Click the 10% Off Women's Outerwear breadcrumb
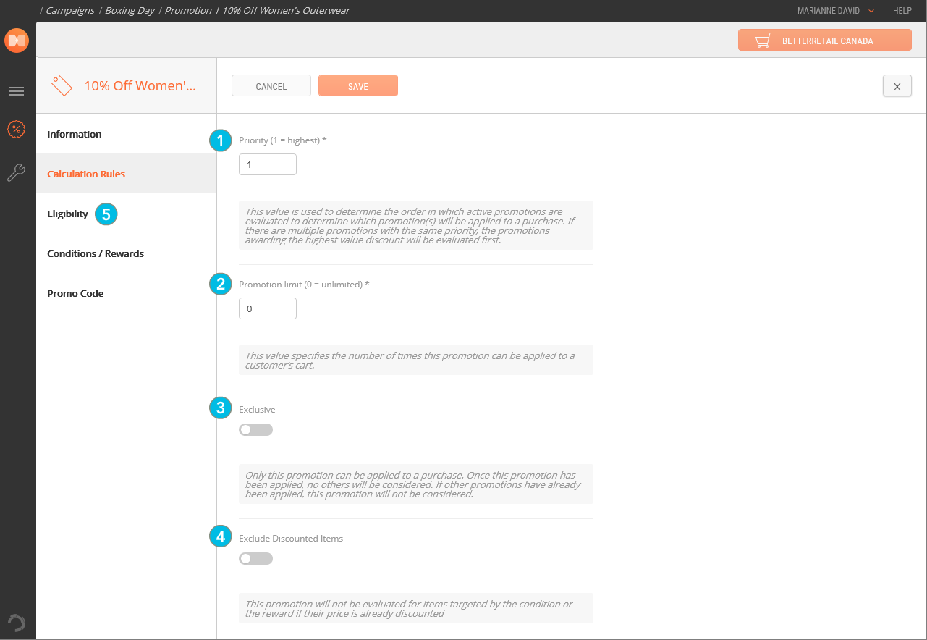 pyautogui.click(x=286, y=11)
